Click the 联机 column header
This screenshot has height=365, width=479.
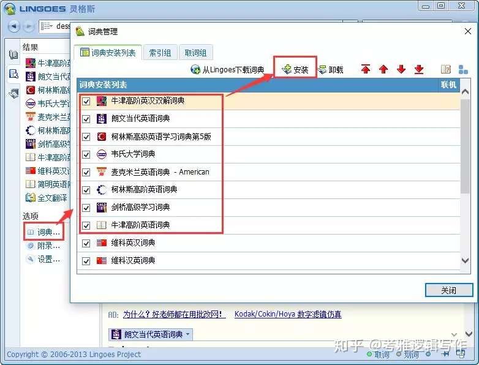pyautogui.click(x=448, y=85)
